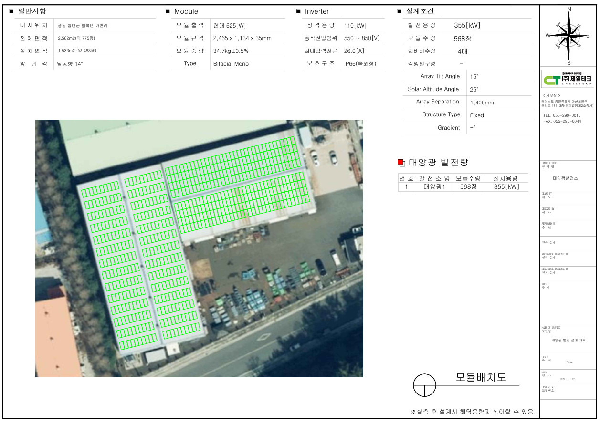Image resolution: width=600 pixels, height=424 pixels.
Task: Click the circle crosshair symbol beside 모듈배치도
Action: [x=424, y=385]
